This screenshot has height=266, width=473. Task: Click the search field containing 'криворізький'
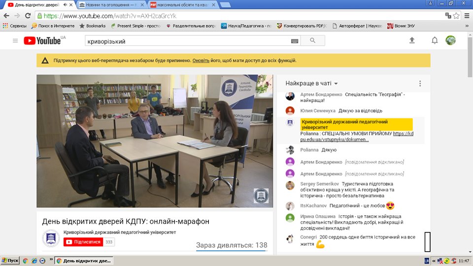click(187, 41)
